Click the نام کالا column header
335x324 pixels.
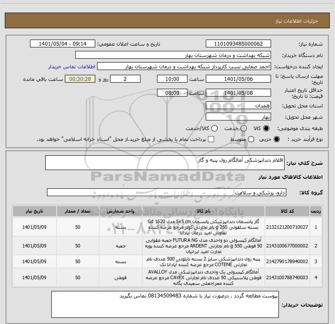click(x=204, y=211)
